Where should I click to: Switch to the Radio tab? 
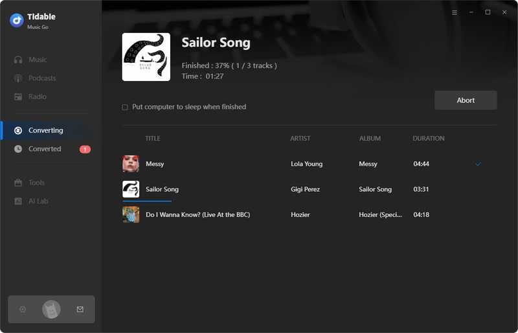tap(38, 97)
